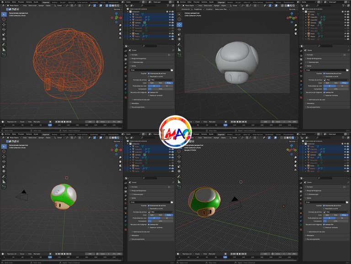The width and height of the screenshot is (351, 264).
Task: Click Play button in wireframe mushroom window timeline
Action: [x=64, y=122]
